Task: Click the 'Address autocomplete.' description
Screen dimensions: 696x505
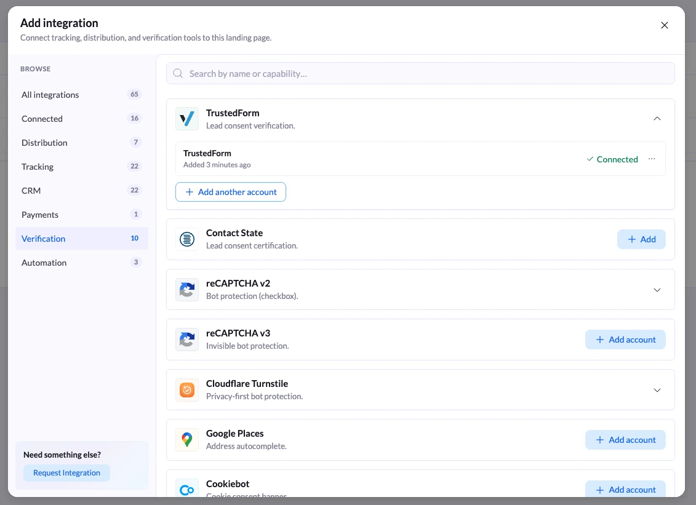Action: click(x=246, y=446)
